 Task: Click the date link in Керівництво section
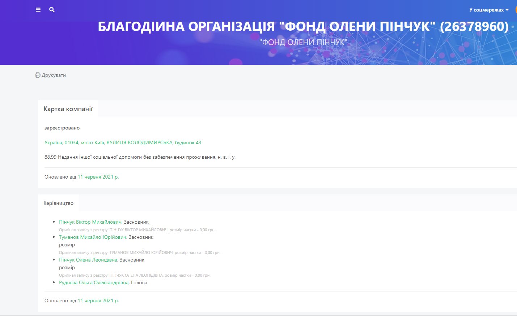[98, 300]
